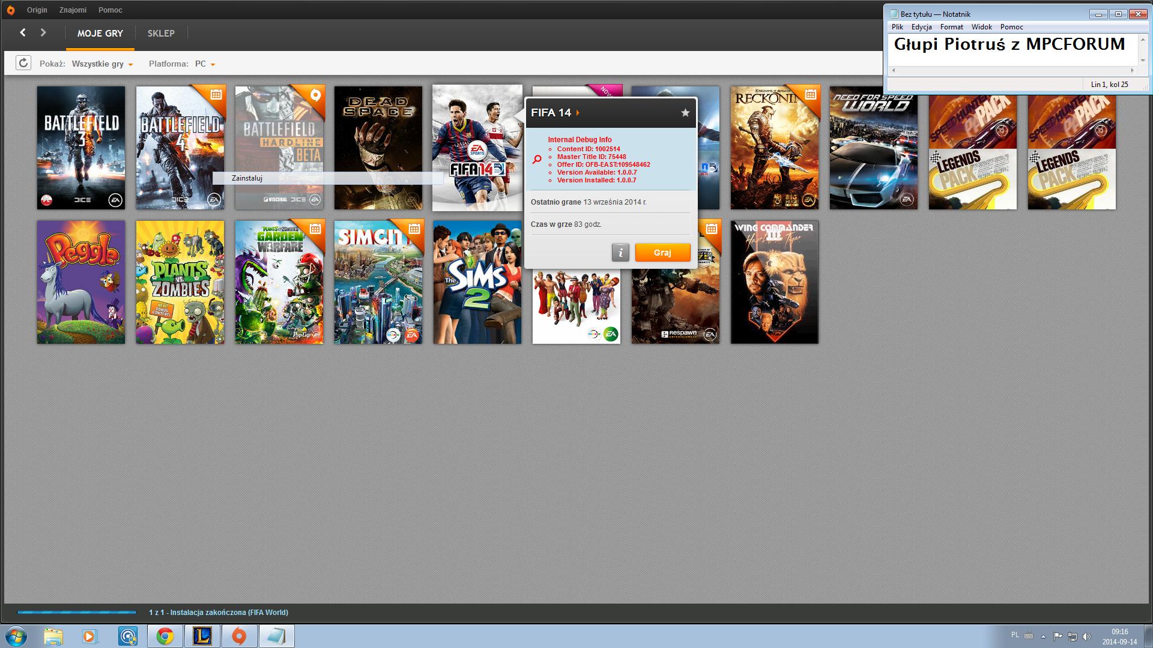Expand FIFA 14 title arrow in popup

(x=578, y=113)
